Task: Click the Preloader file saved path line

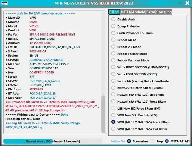Action: point(52,106)
